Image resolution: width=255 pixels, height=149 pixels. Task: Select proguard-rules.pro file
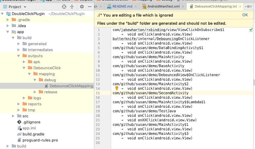(x=40, y=140)
